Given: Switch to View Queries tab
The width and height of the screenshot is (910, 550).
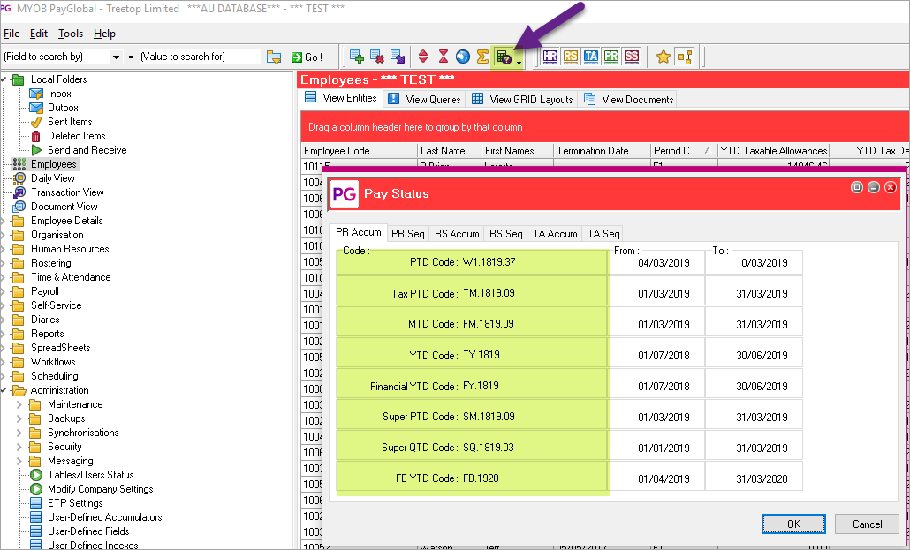Looking at the screenshot, I should coord(424,99).
